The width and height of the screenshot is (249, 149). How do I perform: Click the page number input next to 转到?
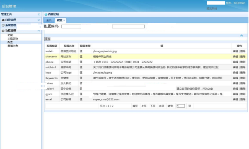click(x=180, y=106)
